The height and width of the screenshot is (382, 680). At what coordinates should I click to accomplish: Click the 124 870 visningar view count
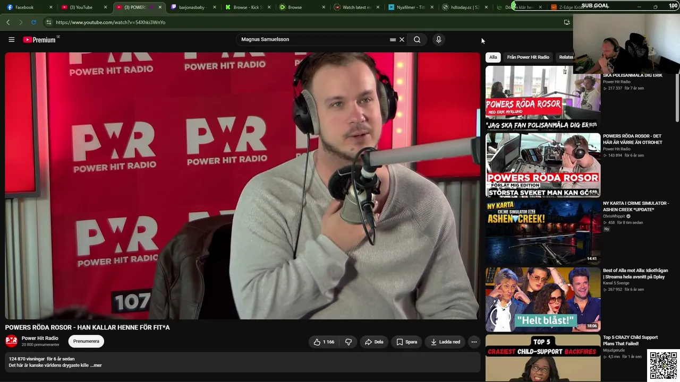pyautogui.click(x=27, y=359)
